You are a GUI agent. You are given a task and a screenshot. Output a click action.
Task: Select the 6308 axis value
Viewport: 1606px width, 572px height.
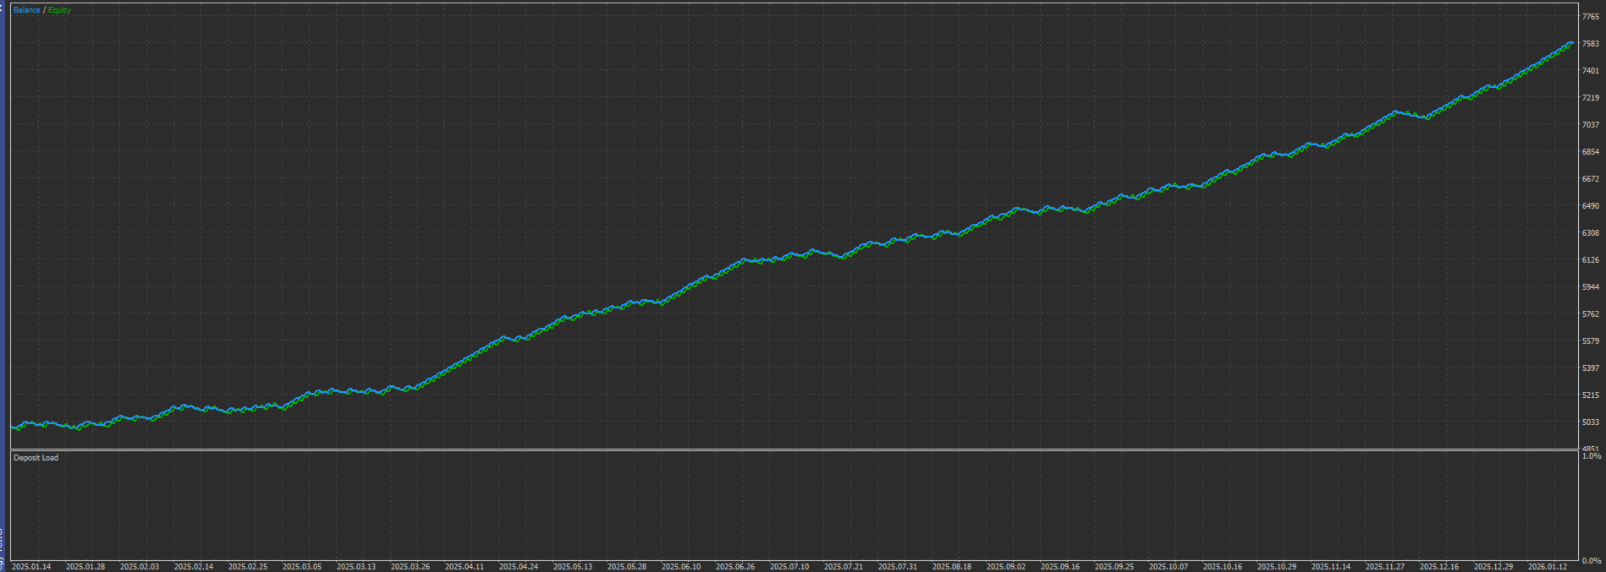click(1591, 233)
